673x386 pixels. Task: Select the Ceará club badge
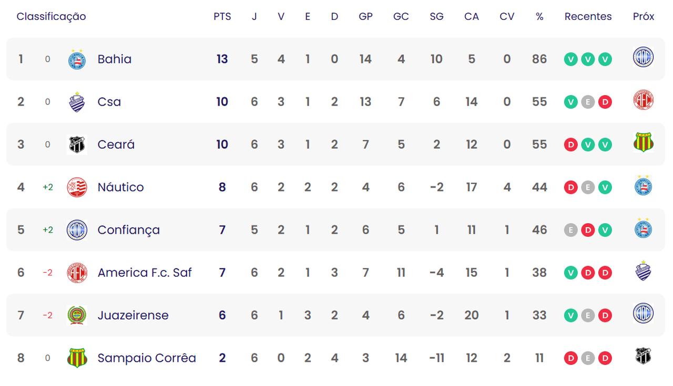[77, 144]
